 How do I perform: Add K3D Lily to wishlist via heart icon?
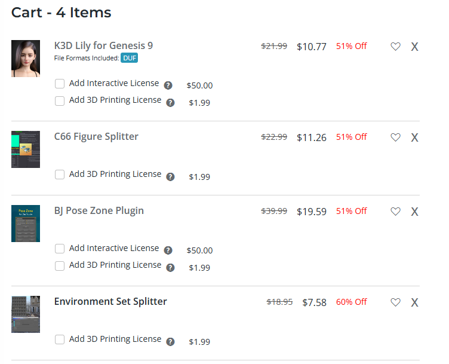click(395, 47)
